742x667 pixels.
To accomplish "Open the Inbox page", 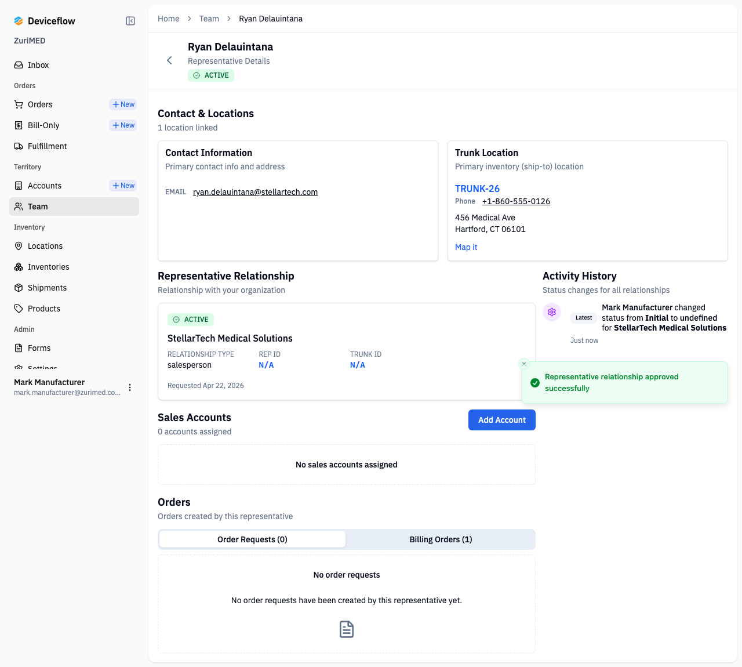I will 74,65.
